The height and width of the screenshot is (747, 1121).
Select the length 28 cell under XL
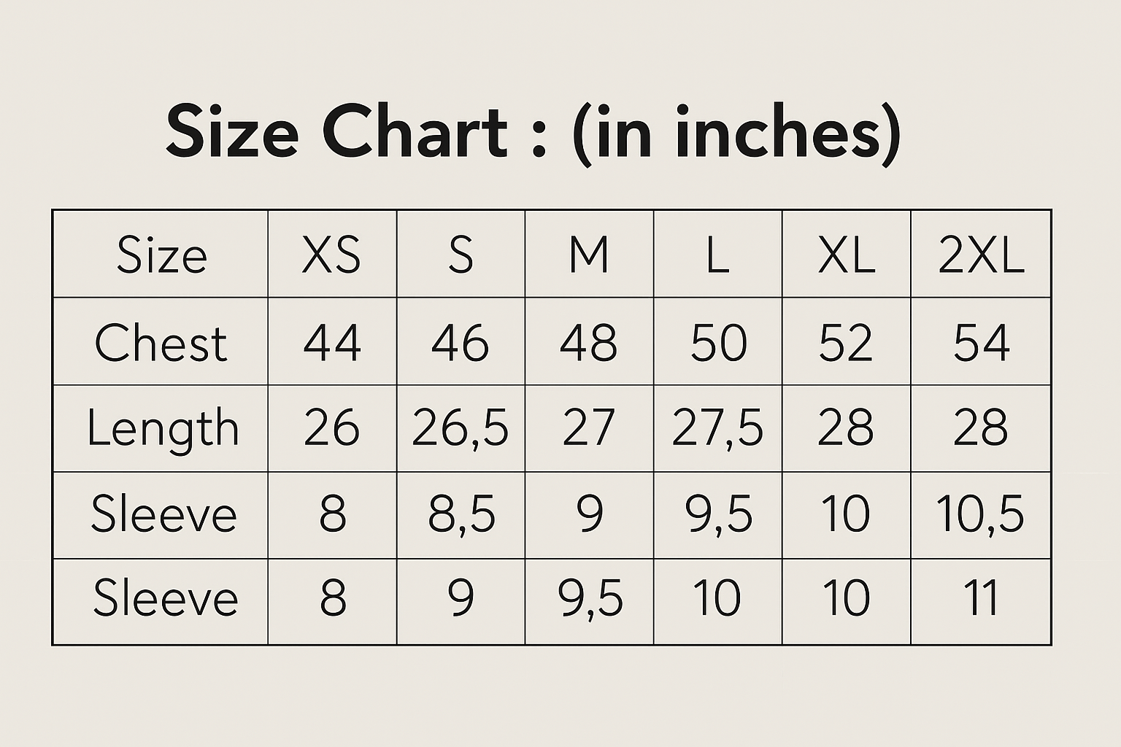coord(846,428)
